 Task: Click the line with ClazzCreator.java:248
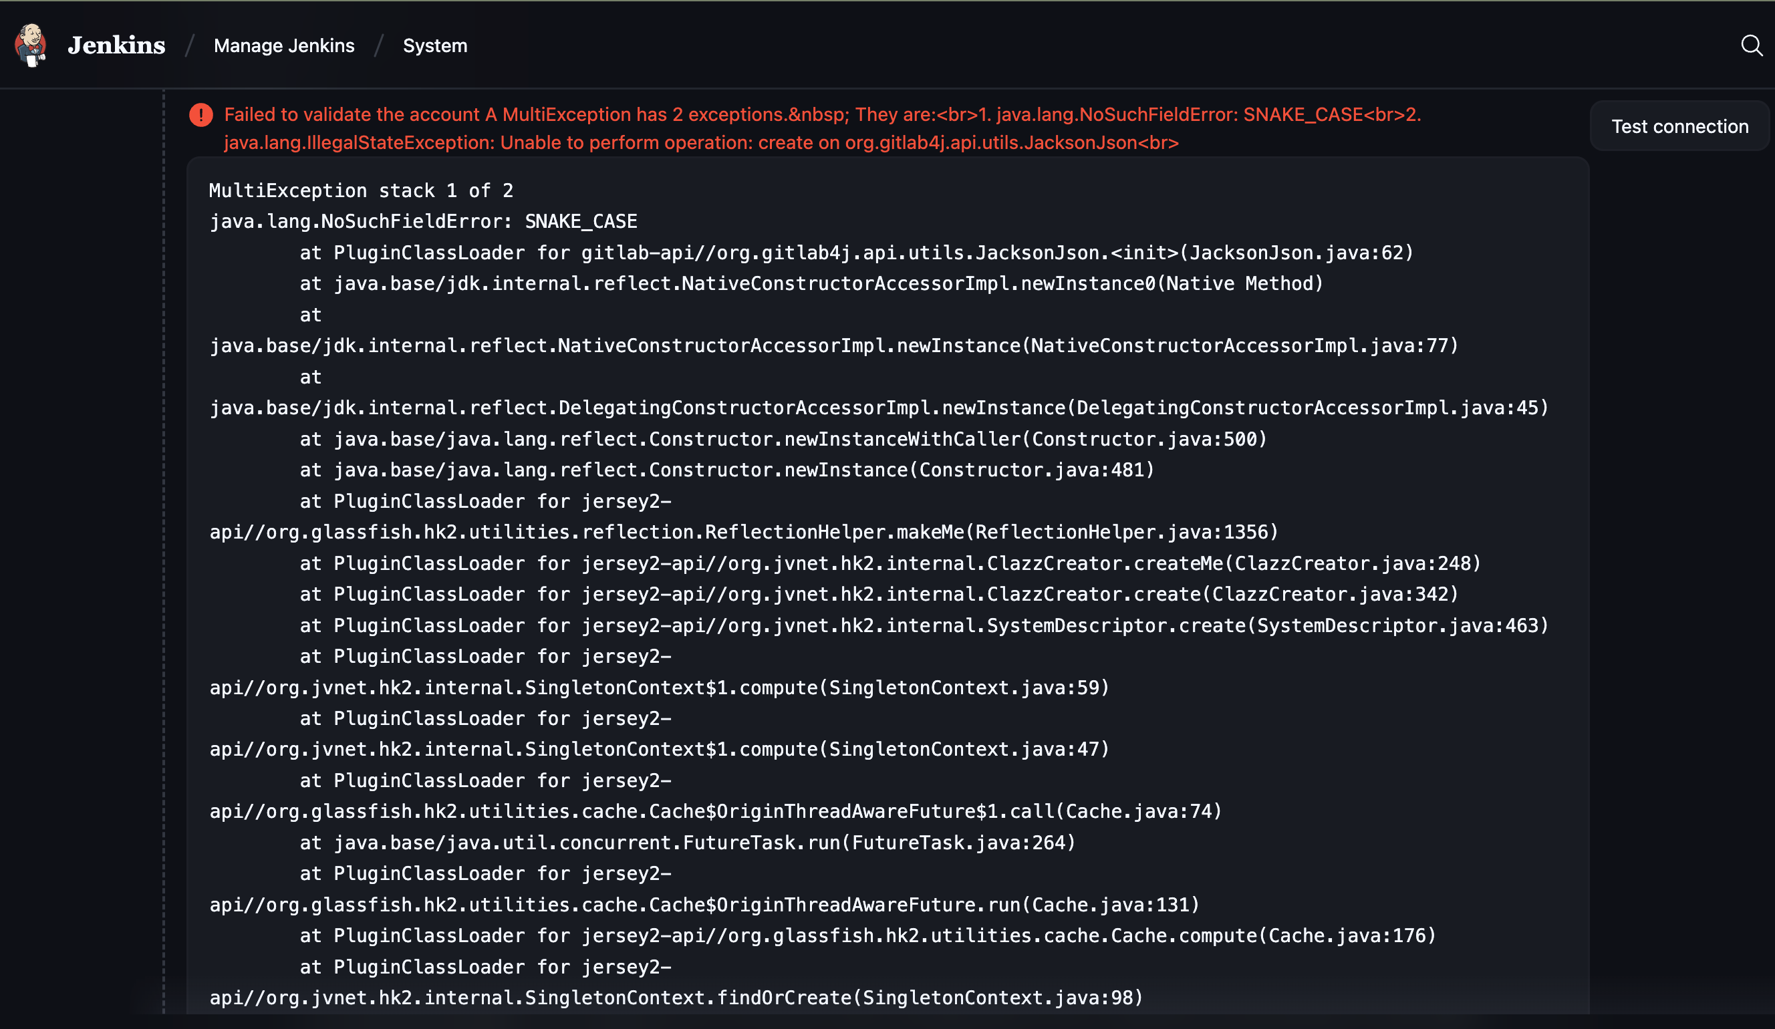pos(890,563)
